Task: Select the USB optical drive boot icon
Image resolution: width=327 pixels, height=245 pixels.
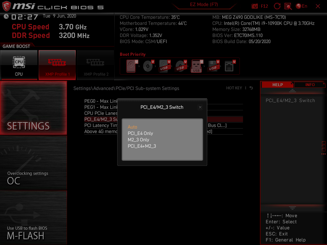Action: 181,66
